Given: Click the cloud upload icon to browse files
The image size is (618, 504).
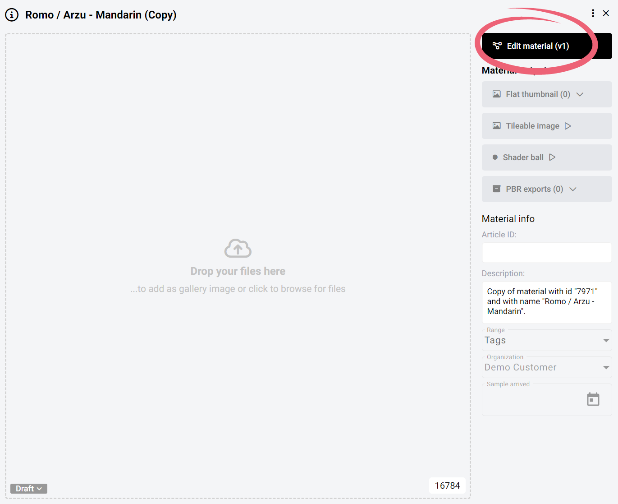Looking at the screenshot, I should pos(238,249).
